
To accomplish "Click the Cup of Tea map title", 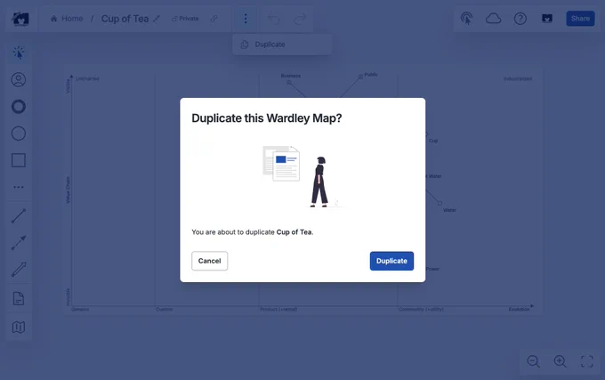I will pos(125,19).
